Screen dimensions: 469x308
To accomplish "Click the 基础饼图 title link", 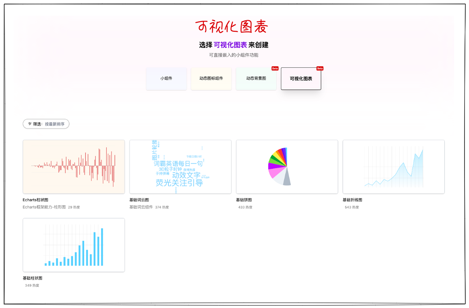I will (x=245, y=199).
